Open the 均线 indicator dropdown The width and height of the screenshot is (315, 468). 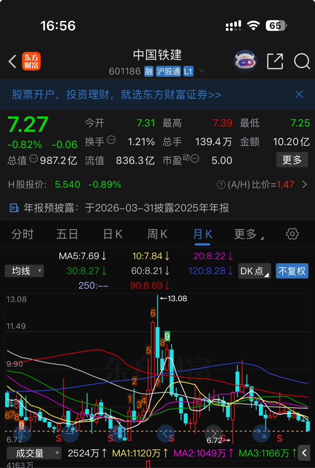pyautogui.click(x=24, y=271)
